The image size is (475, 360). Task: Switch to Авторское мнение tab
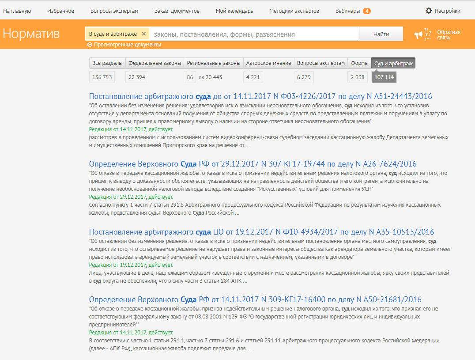pyautogui.click(x=268, y=63)
